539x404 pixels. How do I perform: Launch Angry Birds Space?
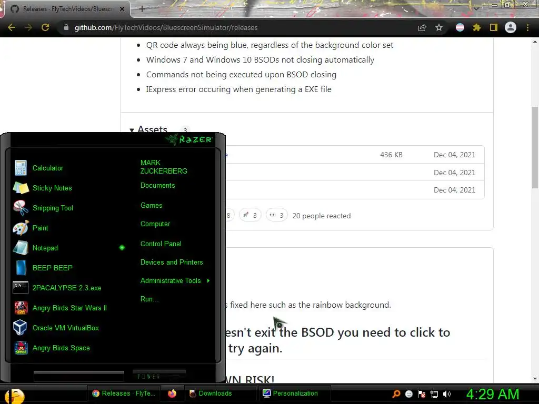61,348
